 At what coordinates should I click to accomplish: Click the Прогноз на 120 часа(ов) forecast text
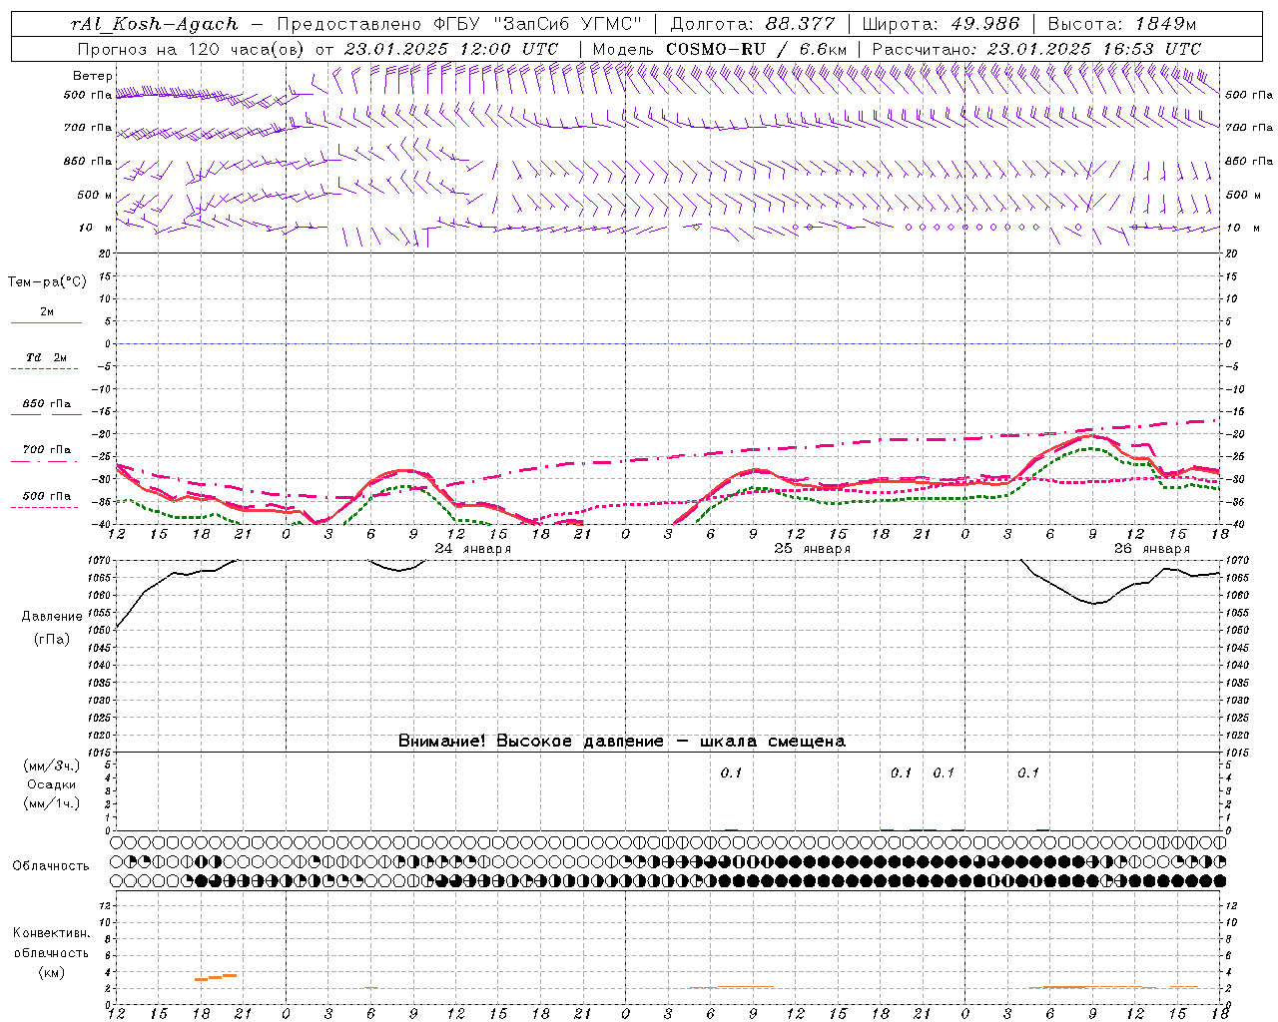point(190,49)
